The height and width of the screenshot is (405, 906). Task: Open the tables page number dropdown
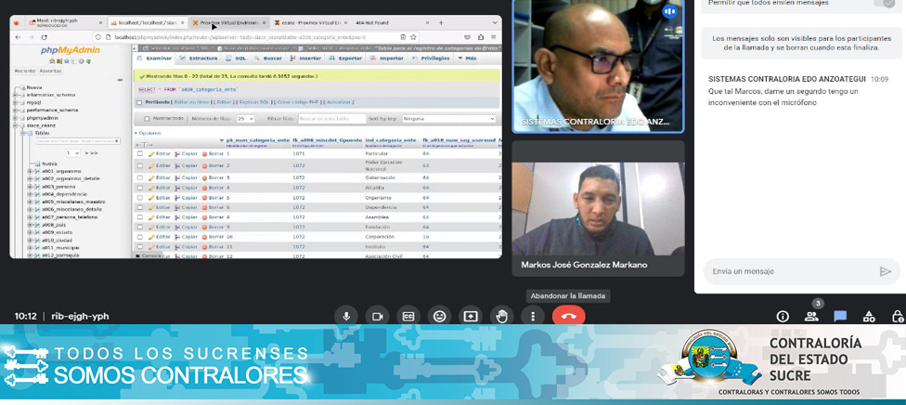tap(72, 153)
